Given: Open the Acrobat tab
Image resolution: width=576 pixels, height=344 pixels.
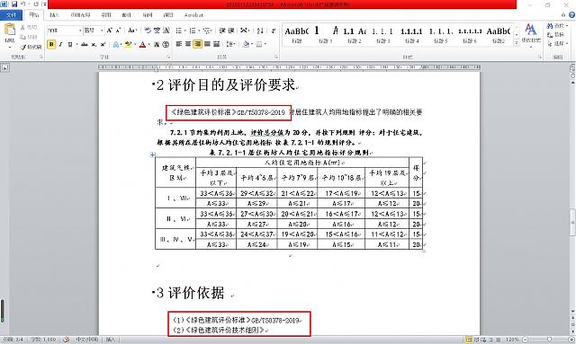Looking at the screenshot, I should pyautogui.click(x=193, y=15).
